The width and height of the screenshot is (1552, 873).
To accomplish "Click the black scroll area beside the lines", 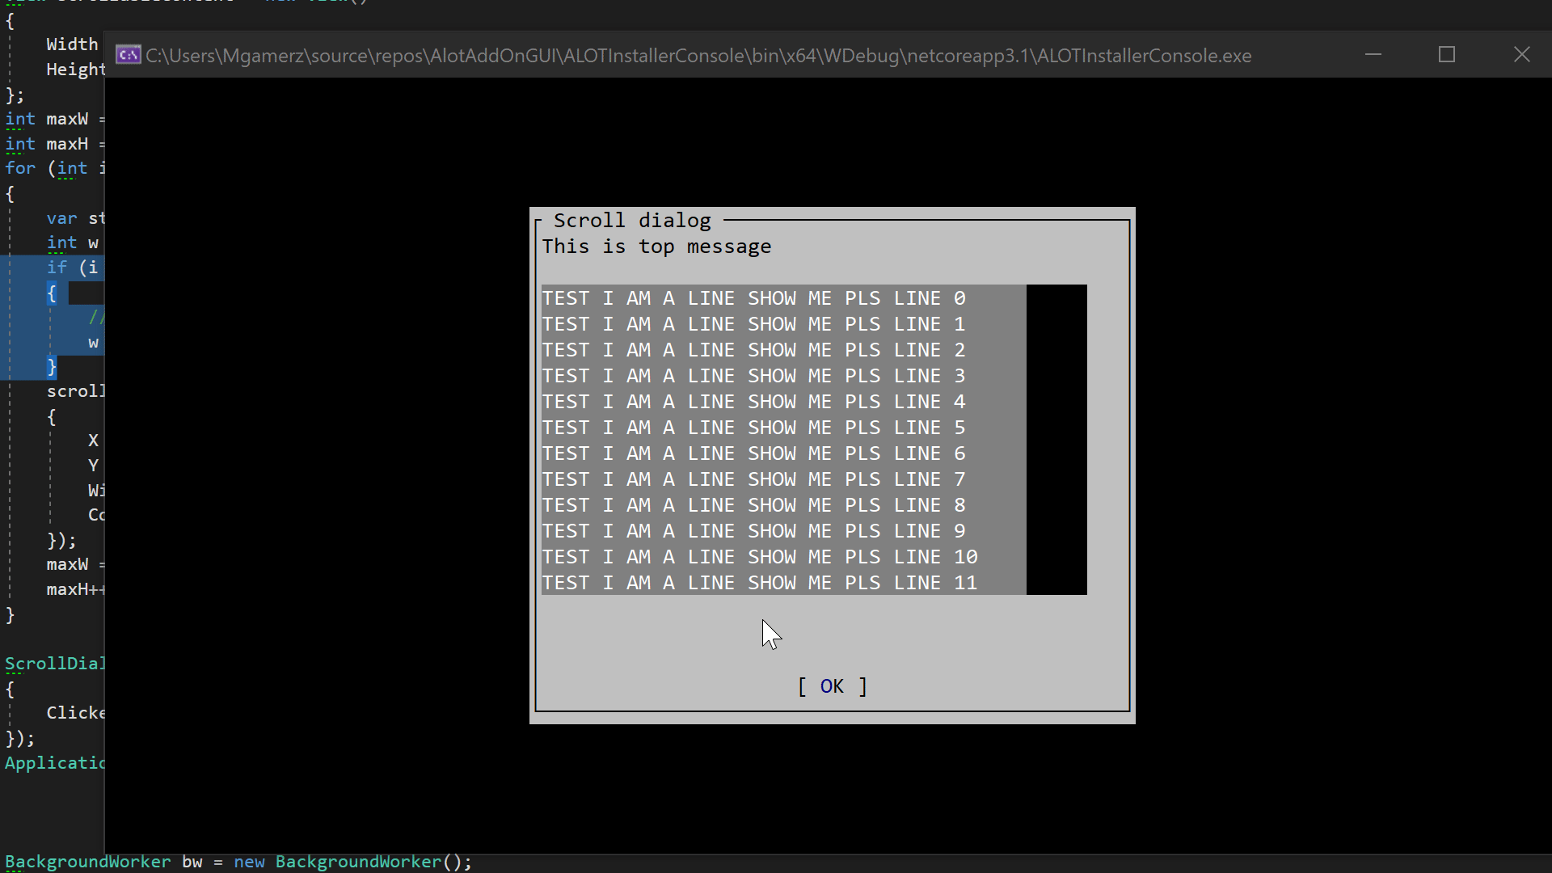I will 1056,440.
